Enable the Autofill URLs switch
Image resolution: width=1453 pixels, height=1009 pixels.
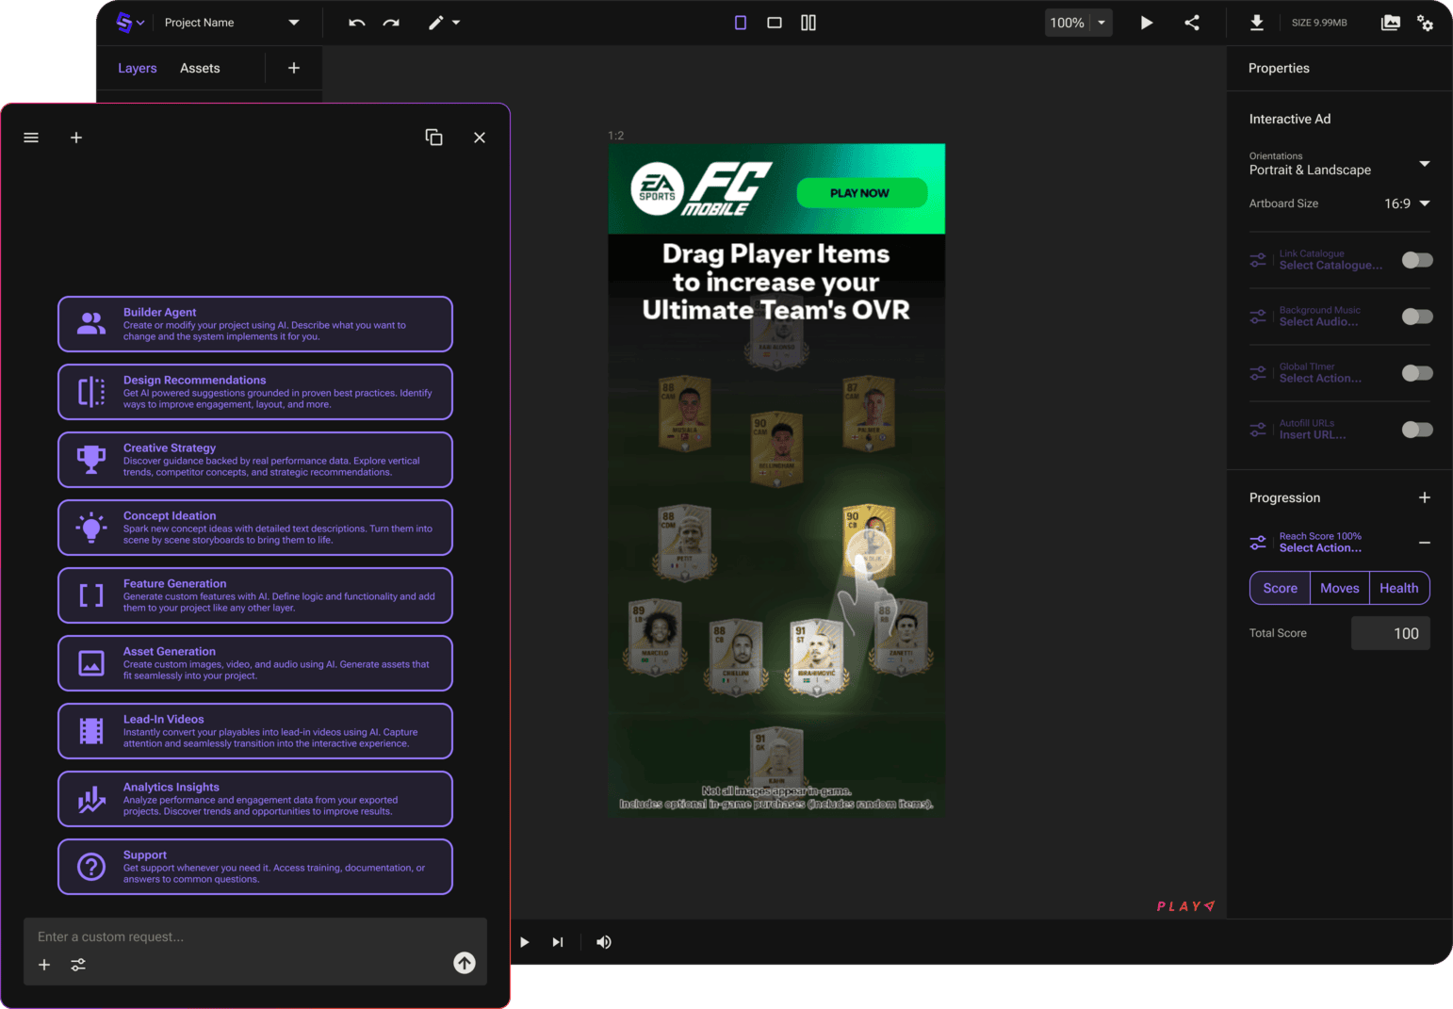tap(1417, 430)
